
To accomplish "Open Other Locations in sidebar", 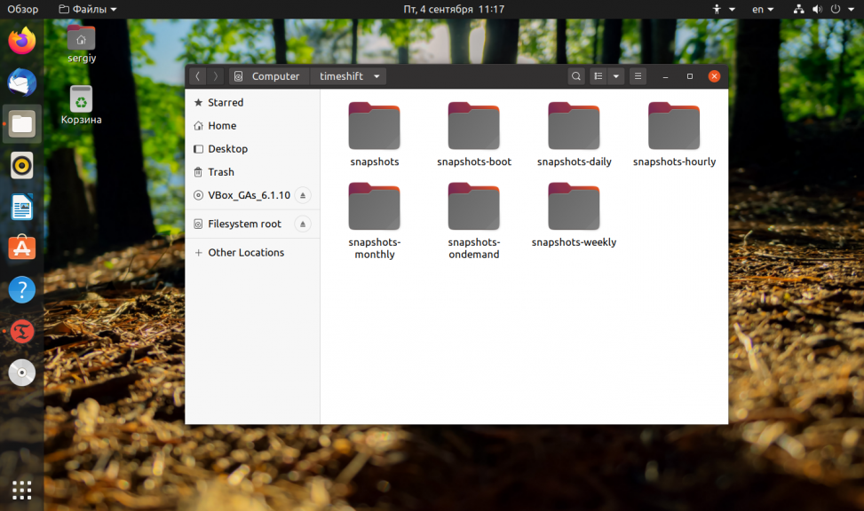I will pos(245,253).
